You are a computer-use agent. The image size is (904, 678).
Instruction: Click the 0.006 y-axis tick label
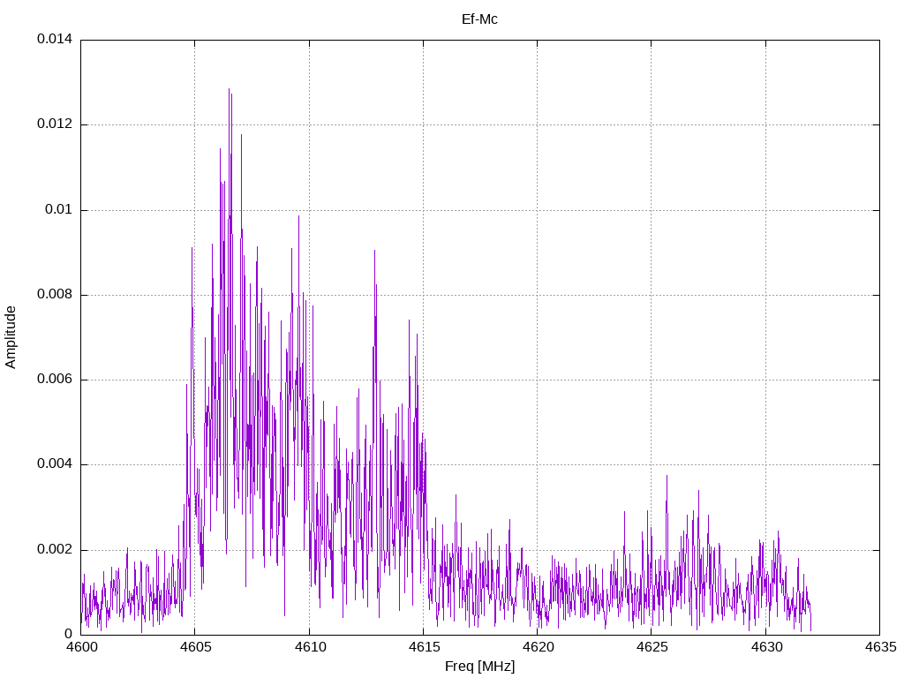54,380
